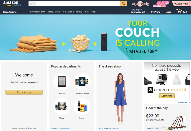This screenshot has height=131, width=191.
Task: Open the Music department icon
Action: pyautogui.click(x=62, y=106)
